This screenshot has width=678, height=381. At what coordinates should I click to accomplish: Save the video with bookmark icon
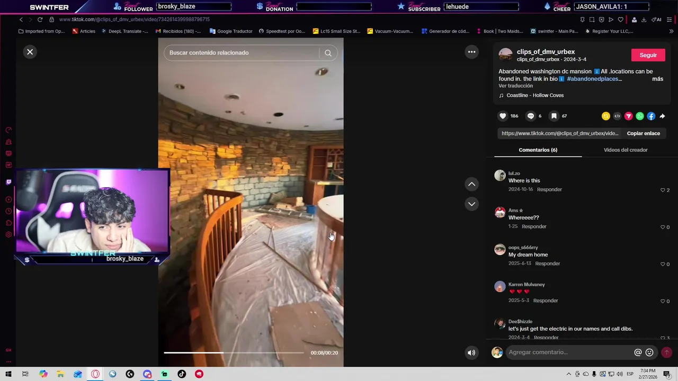tap(554, 116)
